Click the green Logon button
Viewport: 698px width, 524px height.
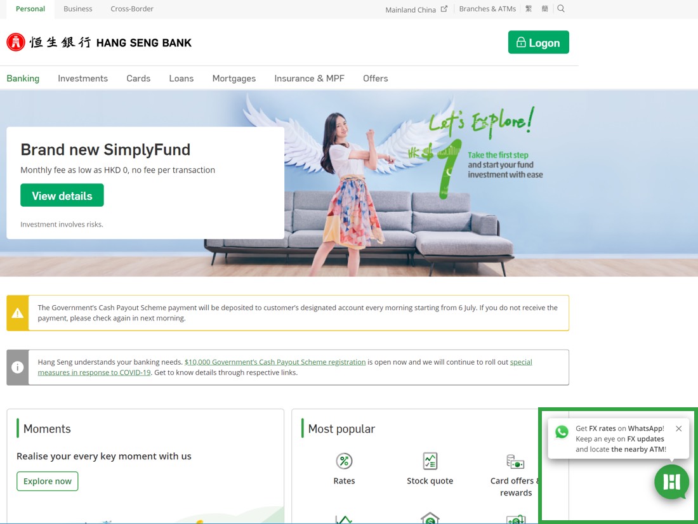(539, 43)
